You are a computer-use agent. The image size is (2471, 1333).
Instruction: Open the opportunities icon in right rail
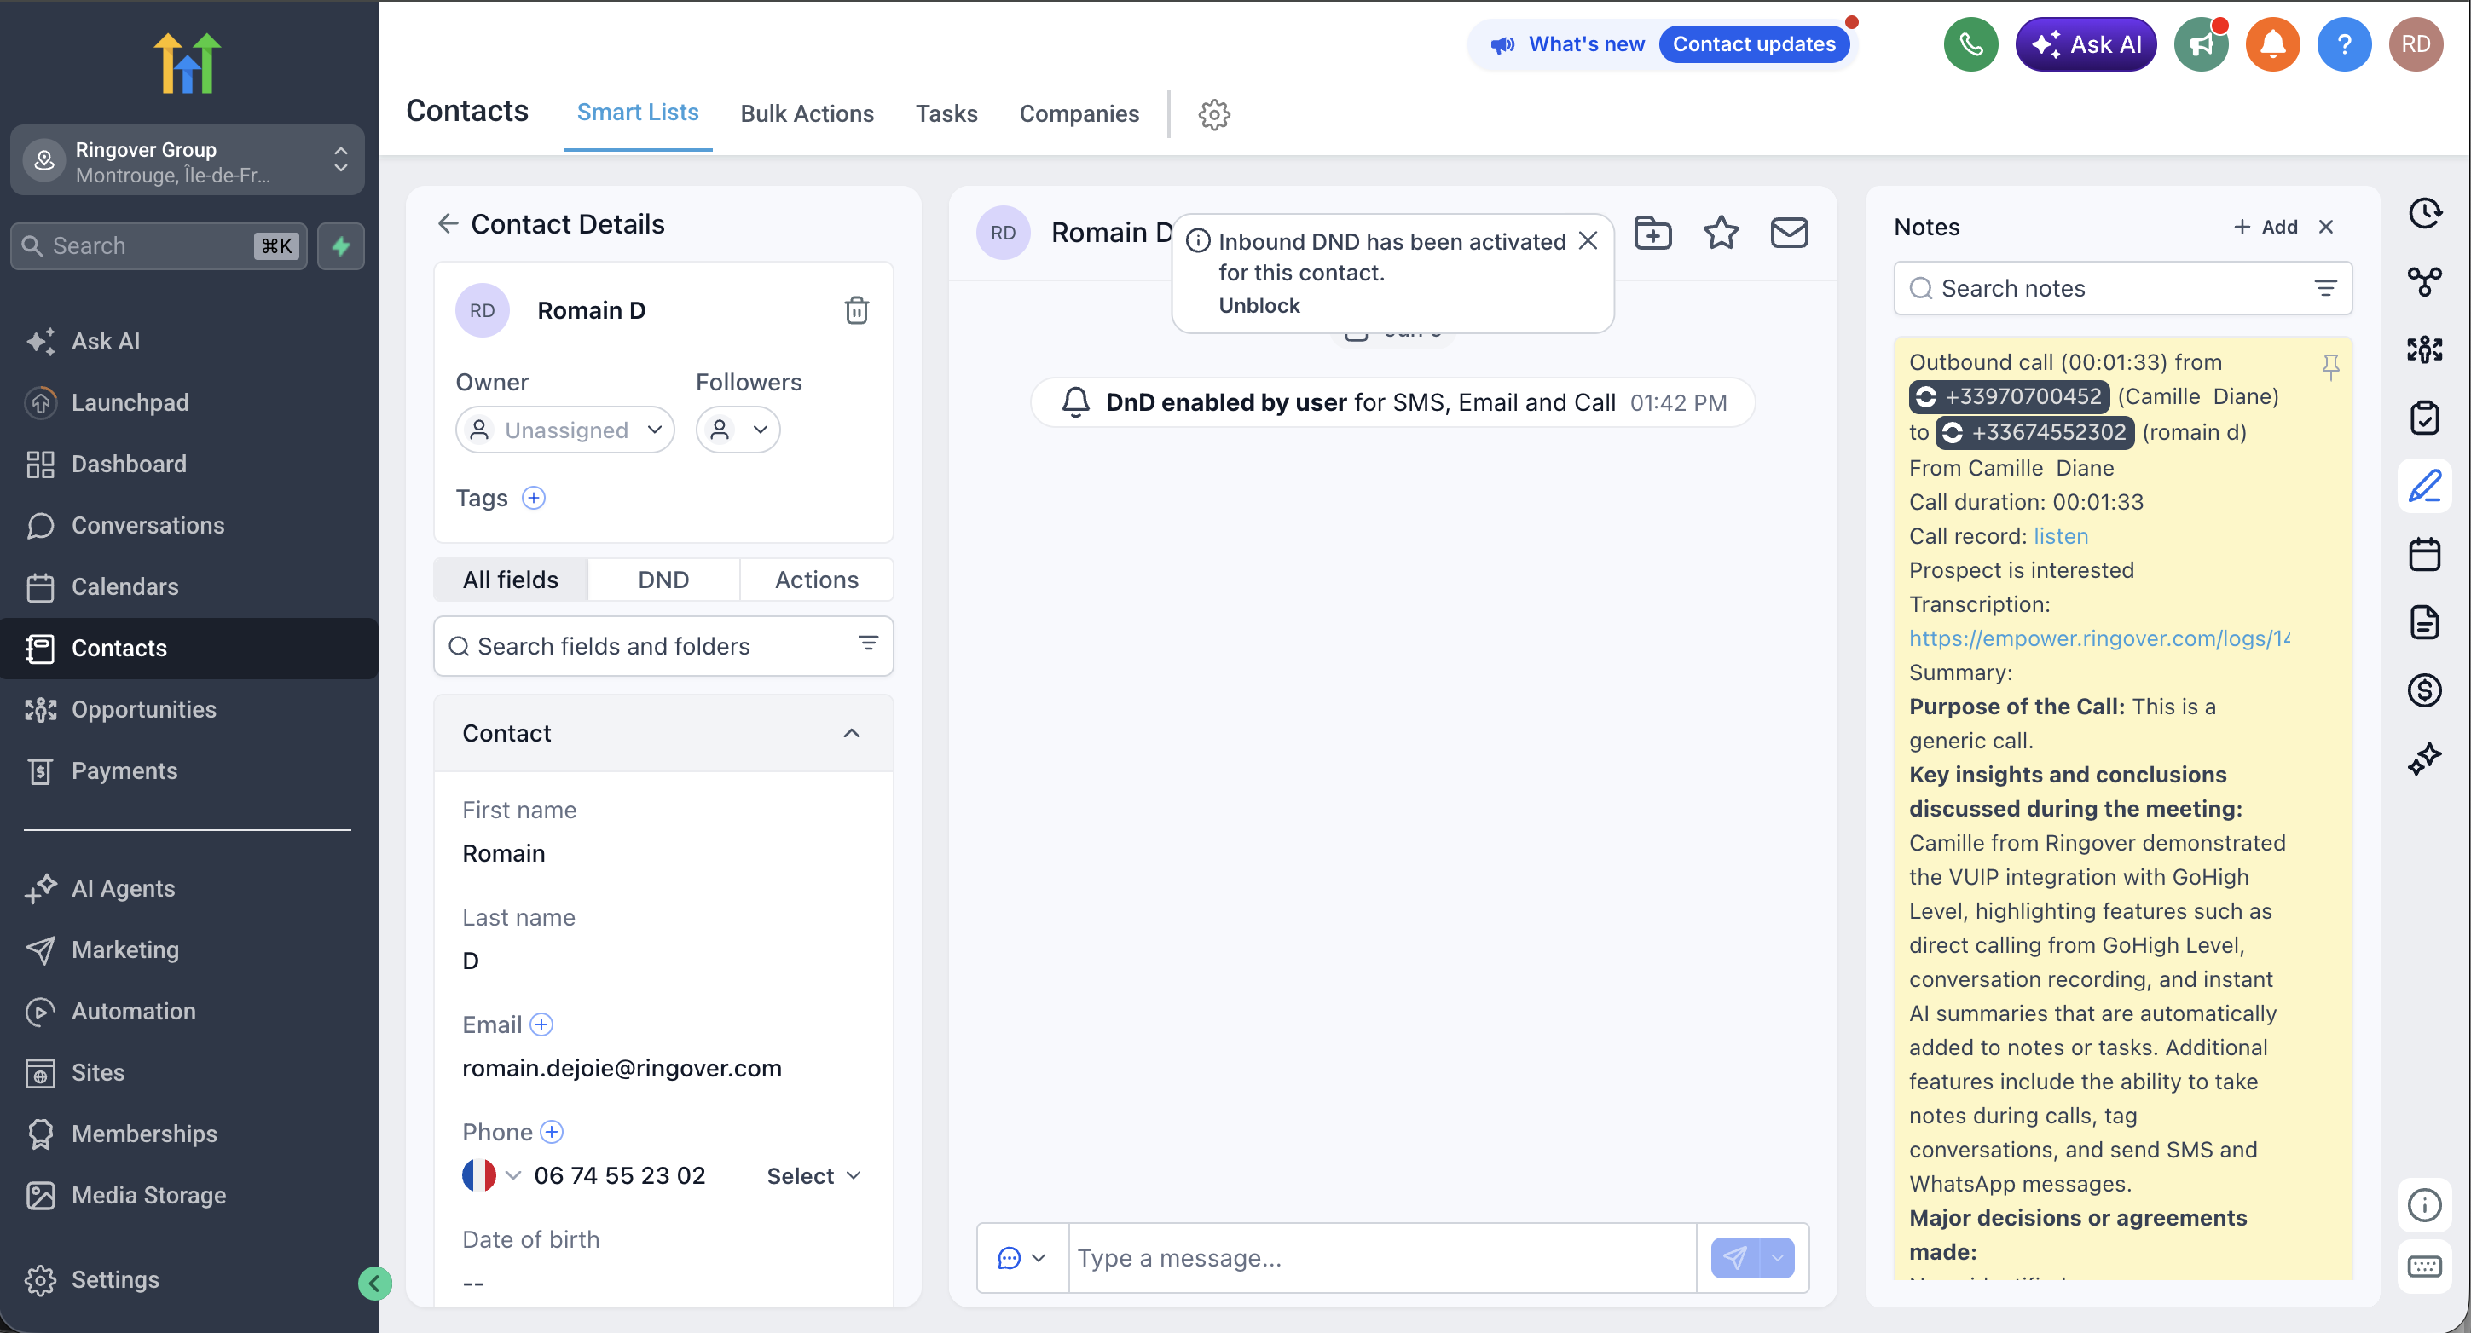(x=2424, y=349)
